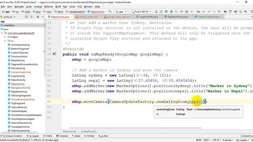The image size is (253, 142).
Task: Click Scroll from Source target icon
Action: [x=26, y=17]
